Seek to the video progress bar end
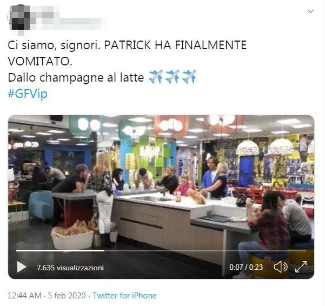This screenshot has height=306, width=325. (306, 251)
